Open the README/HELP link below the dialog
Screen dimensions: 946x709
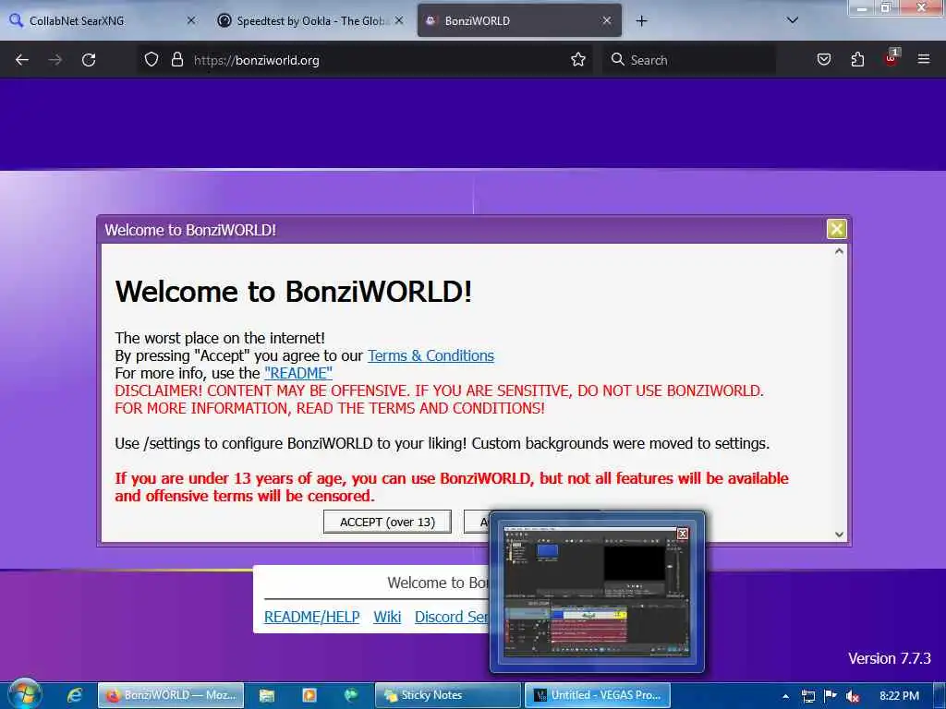[x=312, y=617]
